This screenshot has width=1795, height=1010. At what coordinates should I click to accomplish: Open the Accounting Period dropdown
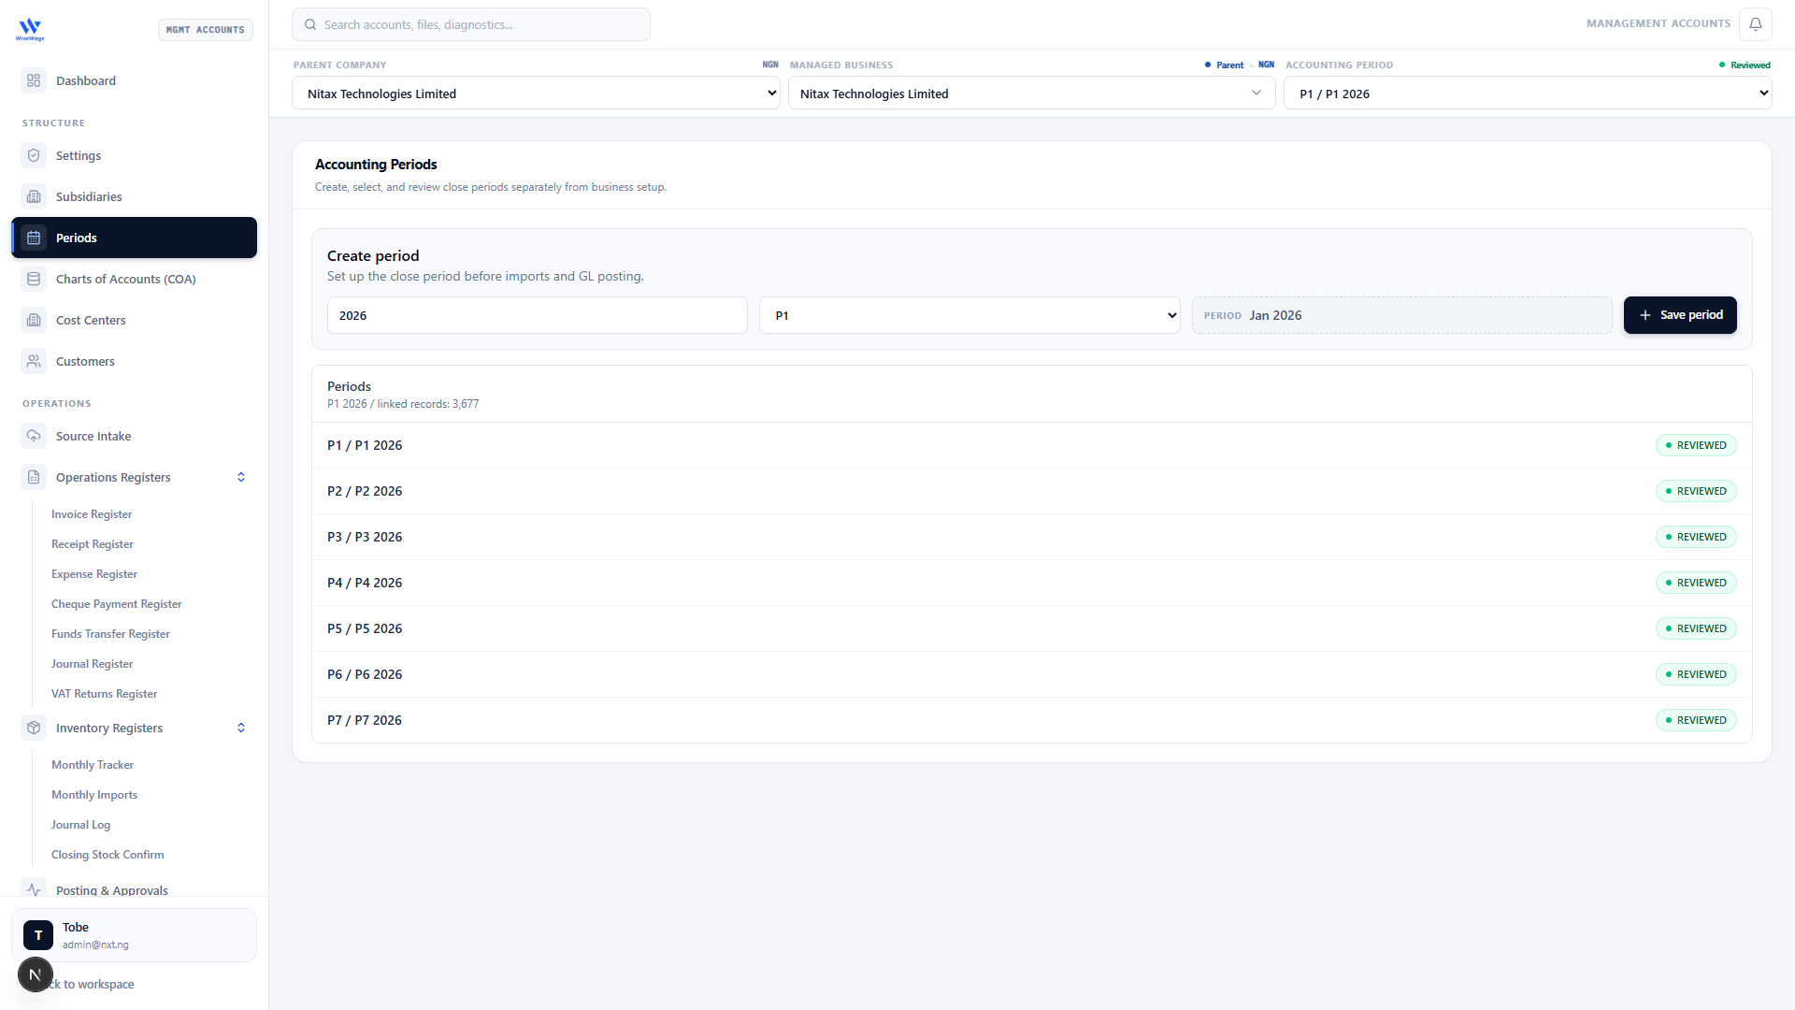click(x=1528, y=94)
